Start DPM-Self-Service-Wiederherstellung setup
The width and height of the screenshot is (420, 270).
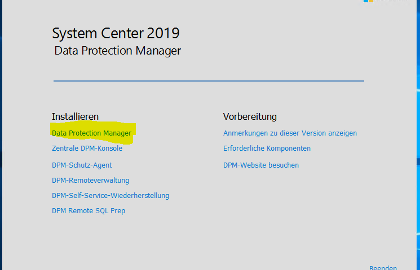click(x=110, y=196)
